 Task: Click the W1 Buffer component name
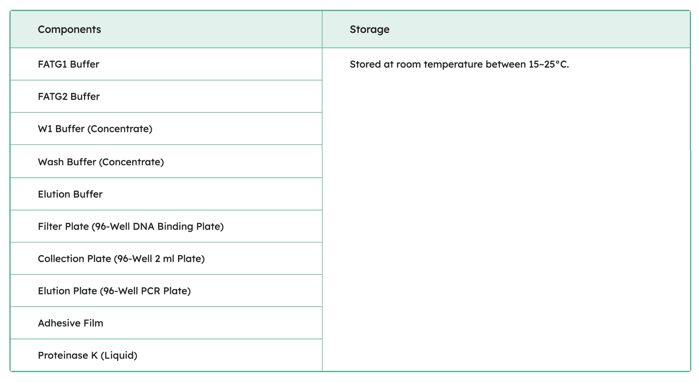point(61,129)
